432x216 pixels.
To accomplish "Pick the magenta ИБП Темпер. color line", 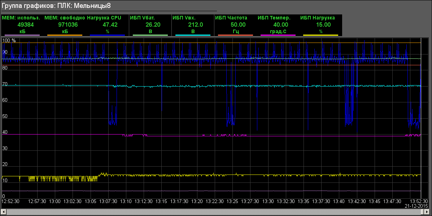I will coord(278,35).
